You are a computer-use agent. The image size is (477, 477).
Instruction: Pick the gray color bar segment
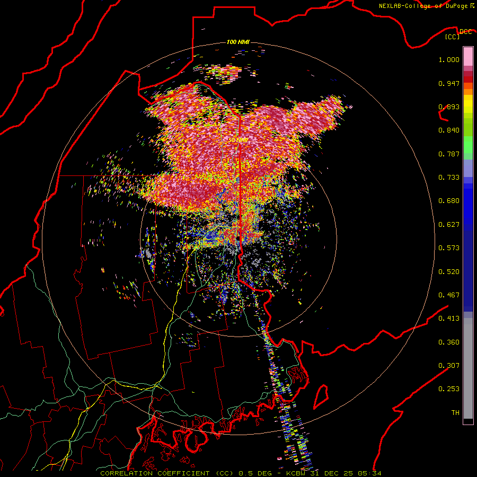tap(468, 368)
